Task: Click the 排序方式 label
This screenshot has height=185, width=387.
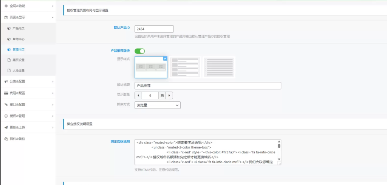Action: click(123, 104)
